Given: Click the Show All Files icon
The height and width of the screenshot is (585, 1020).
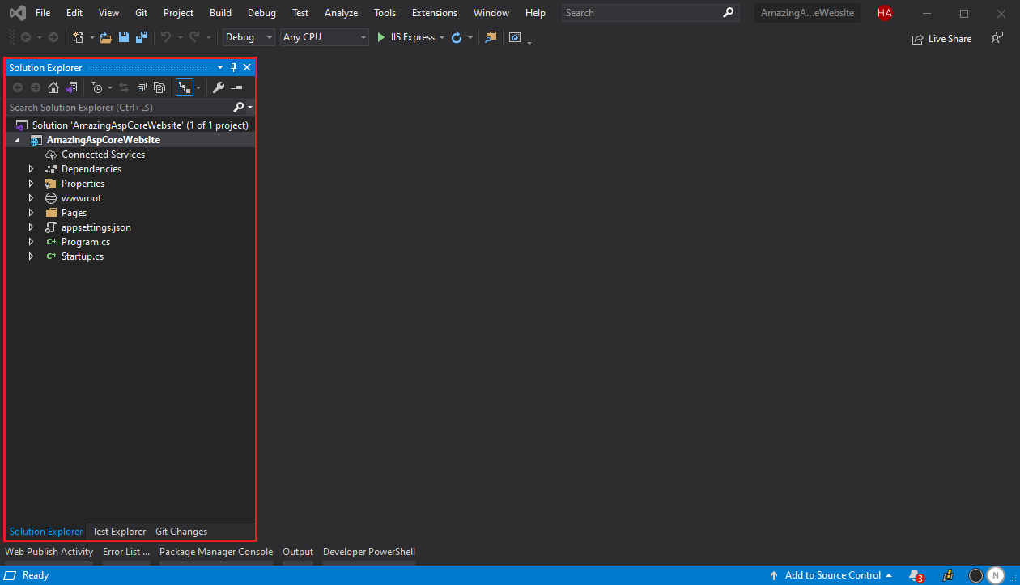Looking at the screenshot, I should [159, 87].
